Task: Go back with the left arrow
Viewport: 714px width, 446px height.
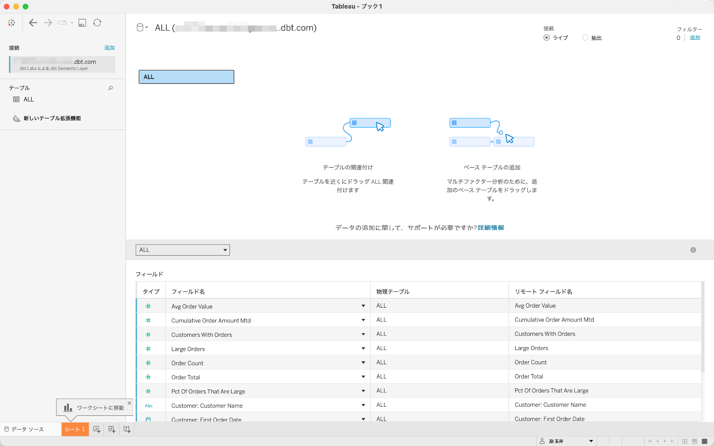Action: coord(33,22)
